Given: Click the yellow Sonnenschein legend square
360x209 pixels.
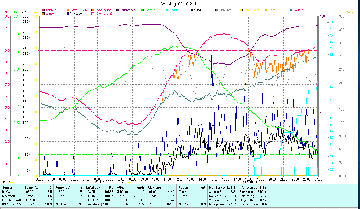Looking at the screenshot, I should tap(241, 10).
